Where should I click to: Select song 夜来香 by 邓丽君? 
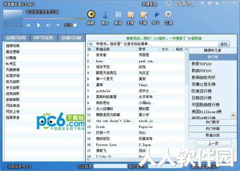point(136,55)
